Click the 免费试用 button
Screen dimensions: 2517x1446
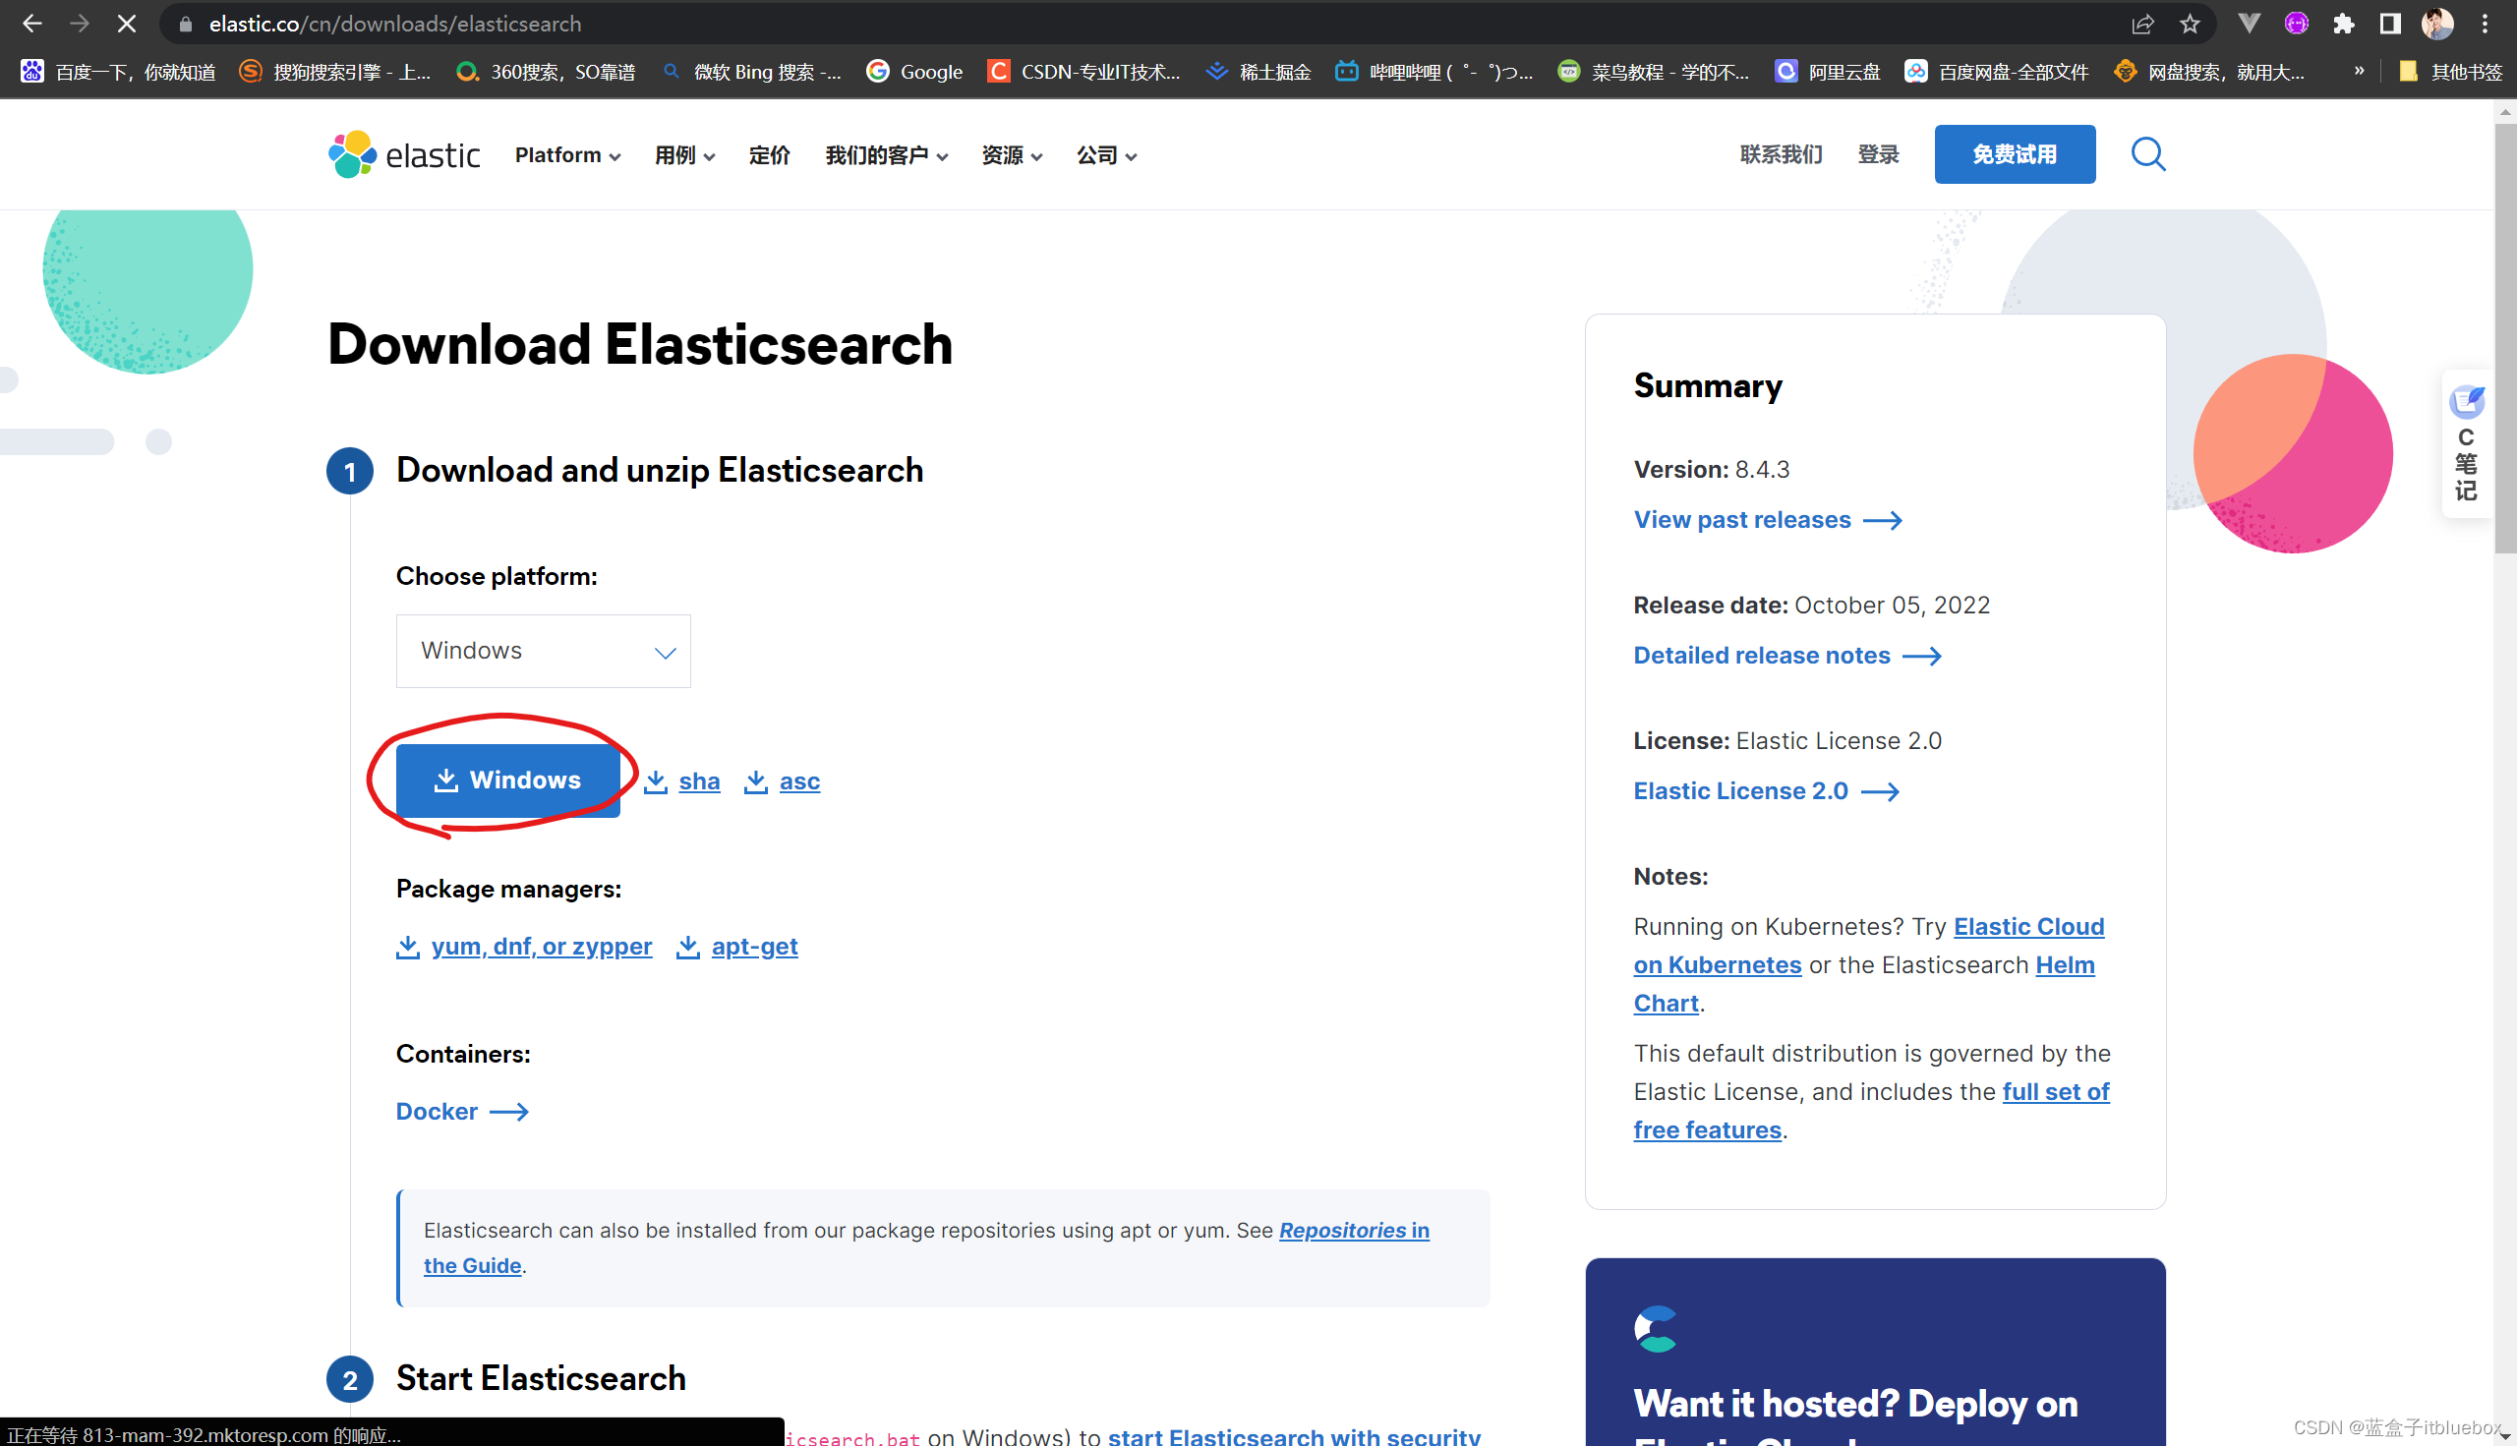[x=2013, y=153]
